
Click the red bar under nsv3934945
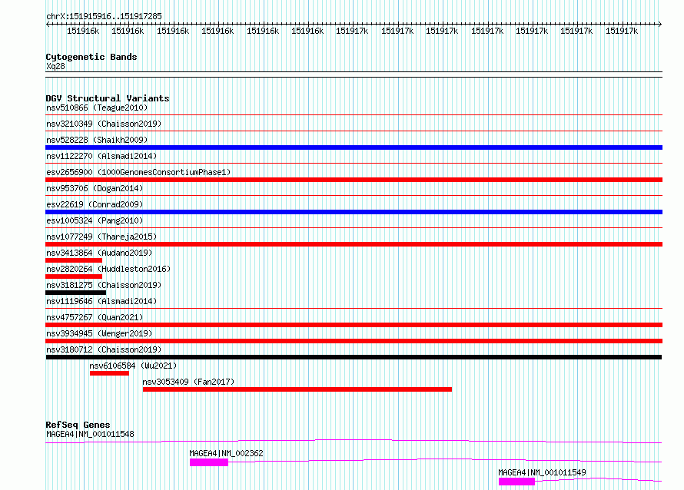(354, 341)
